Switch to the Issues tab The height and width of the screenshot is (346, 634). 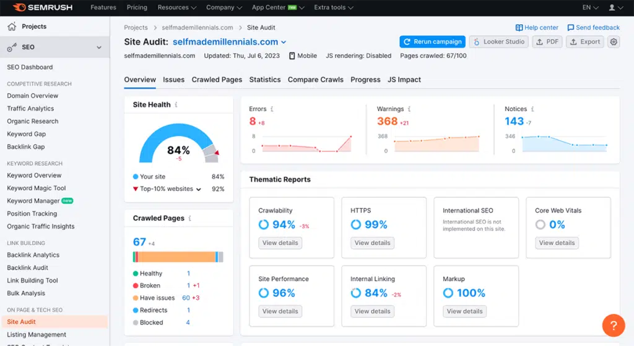point(173,80)
